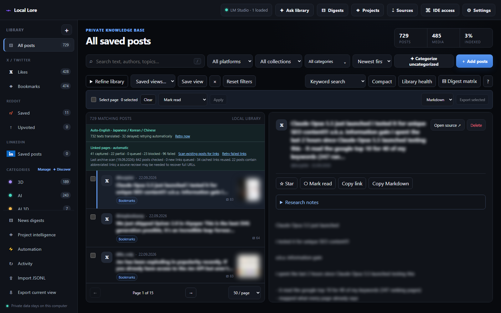The image size is (501, 313).
Task: Switch to Compact view
Action: (382, 81)
